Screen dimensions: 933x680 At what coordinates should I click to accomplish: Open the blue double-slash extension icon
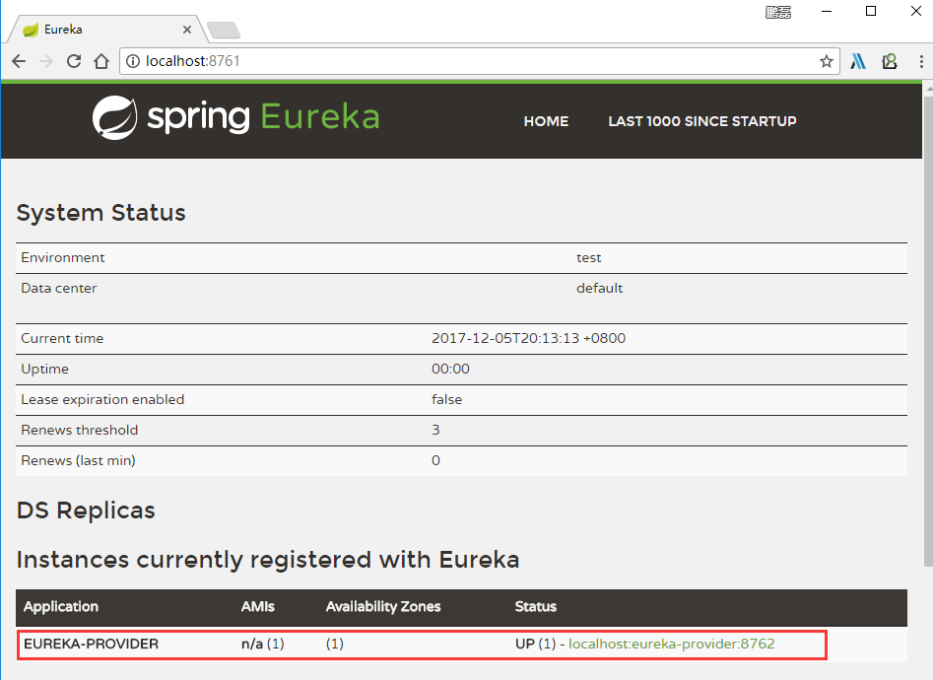858,61
